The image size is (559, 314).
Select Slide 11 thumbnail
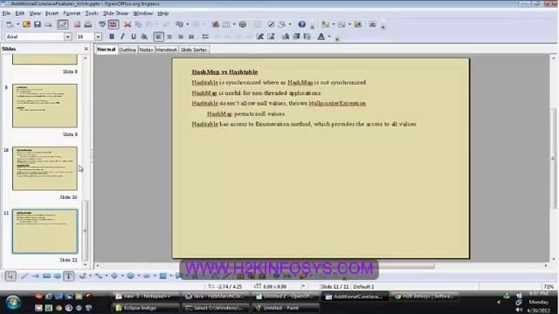[45, 231]
